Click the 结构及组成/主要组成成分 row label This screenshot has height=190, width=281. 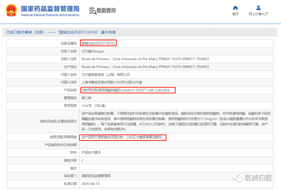[58, 121]
